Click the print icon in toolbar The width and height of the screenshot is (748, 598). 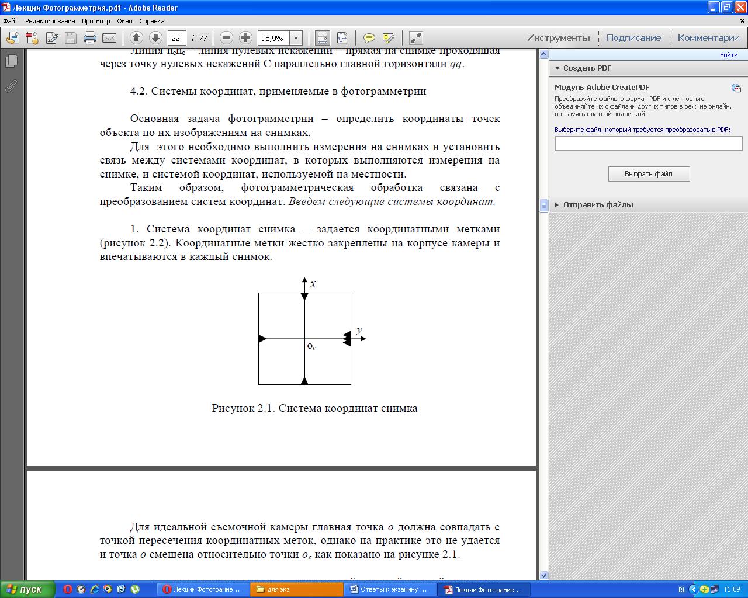point(90,38)
